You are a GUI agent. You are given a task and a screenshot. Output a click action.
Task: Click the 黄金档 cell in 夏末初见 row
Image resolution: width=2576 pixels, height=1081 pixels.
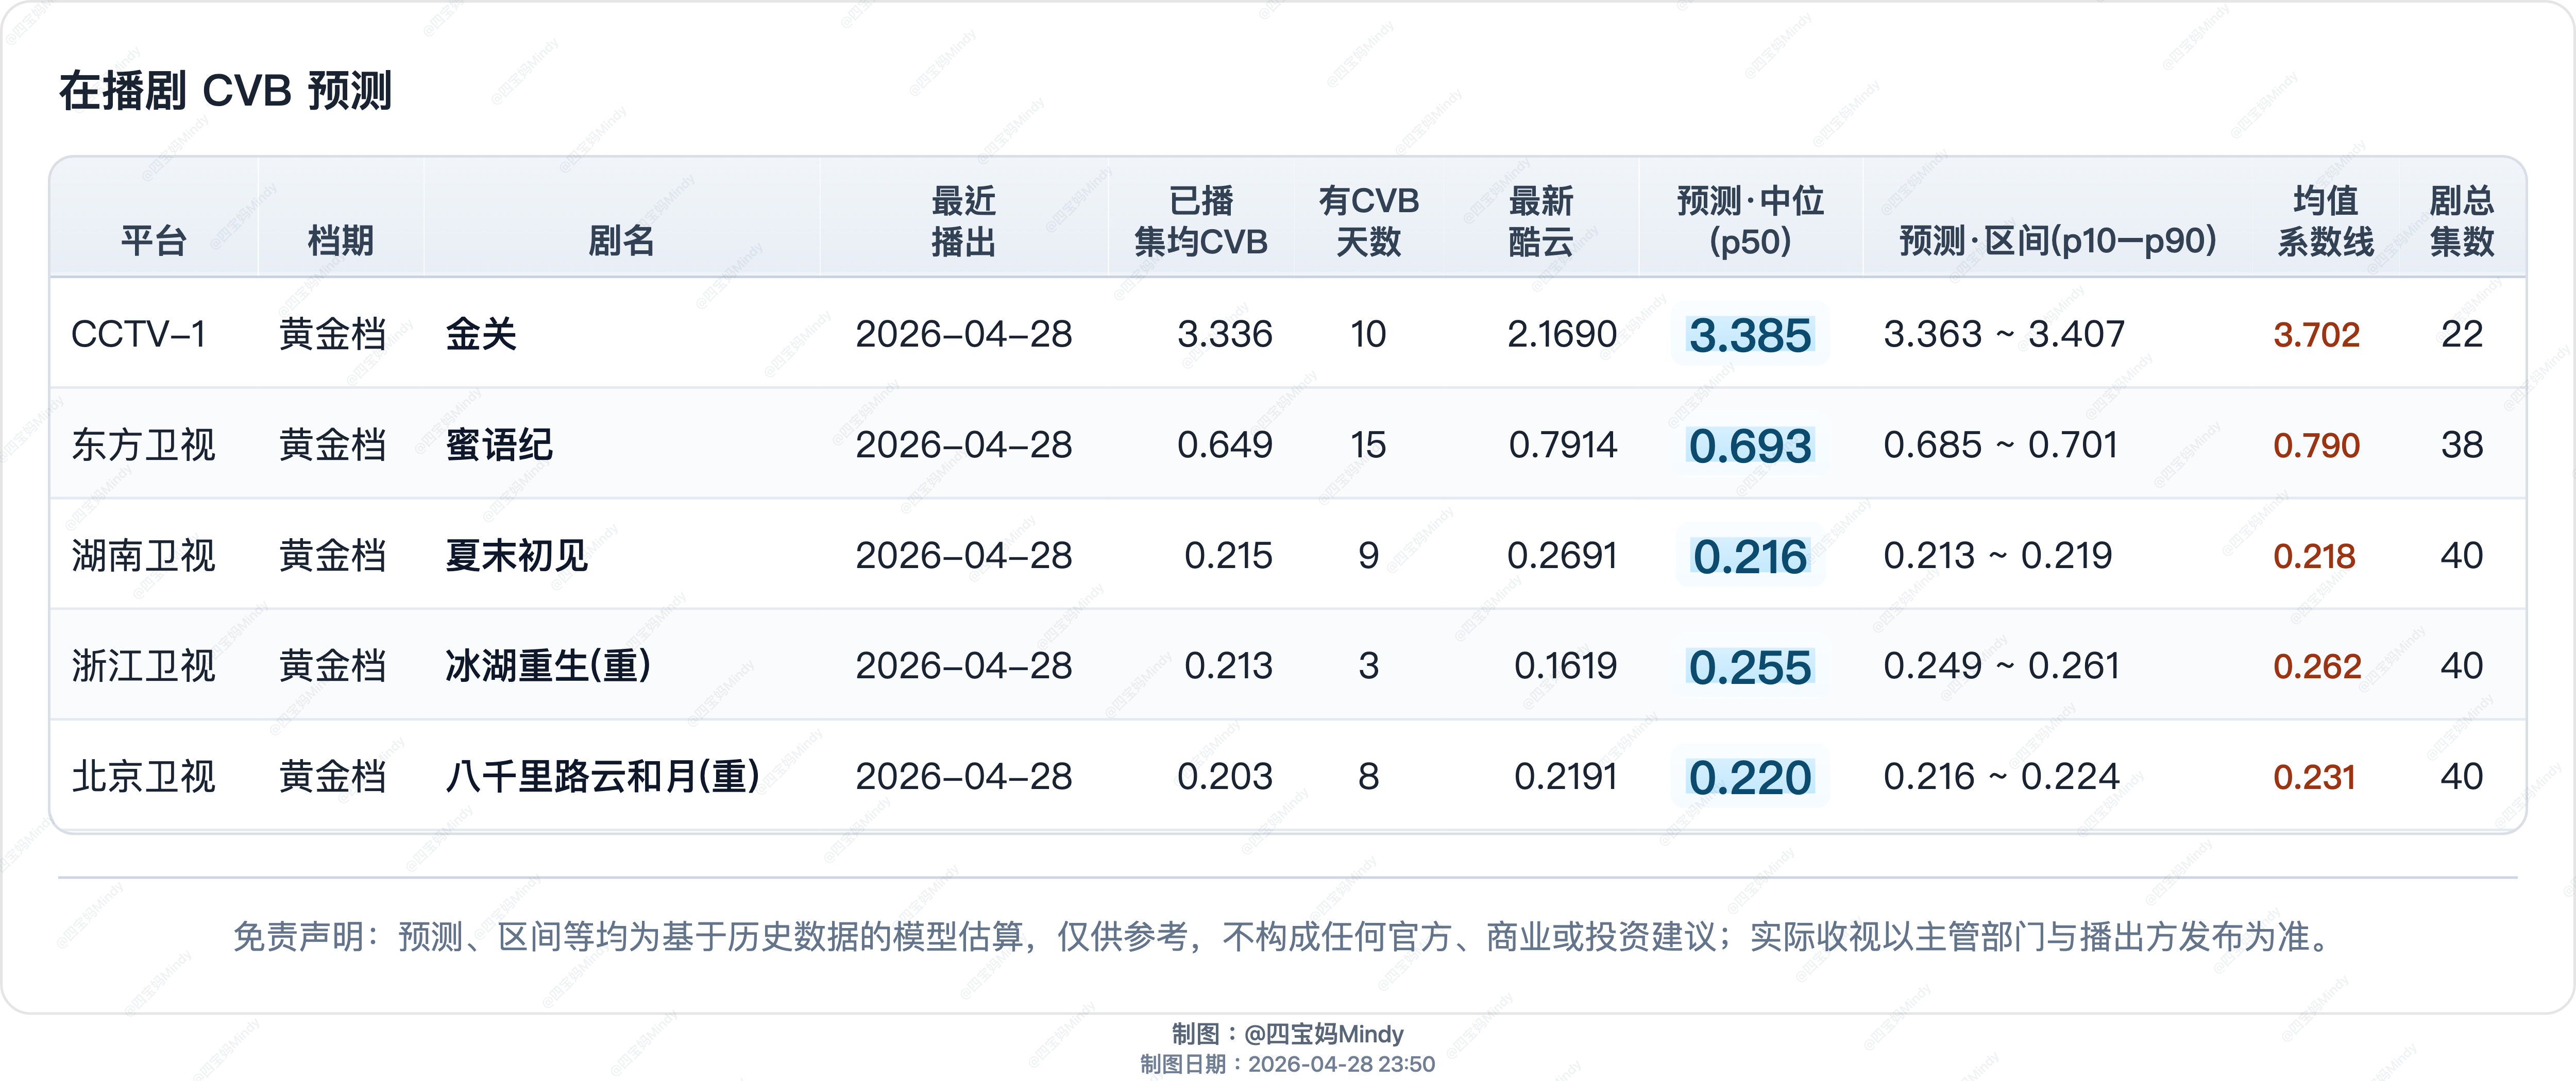click(x=333, y=556)
